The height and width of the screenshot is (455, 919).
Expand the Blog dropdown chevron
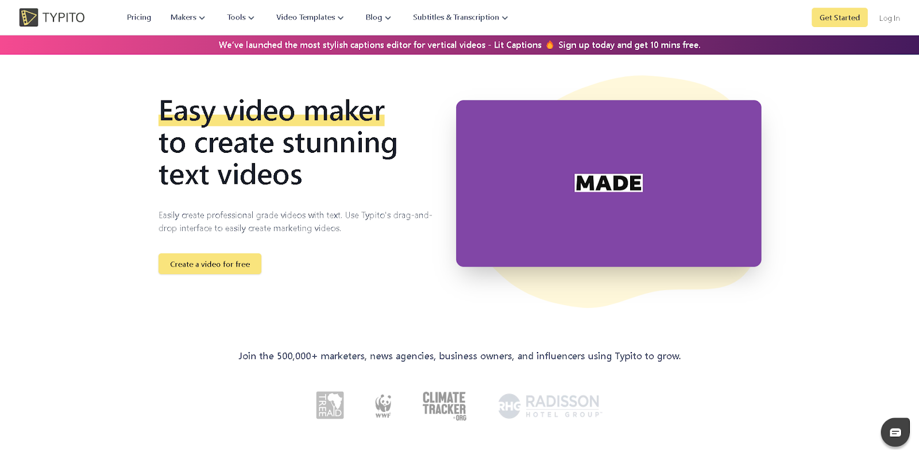(388, 18)
